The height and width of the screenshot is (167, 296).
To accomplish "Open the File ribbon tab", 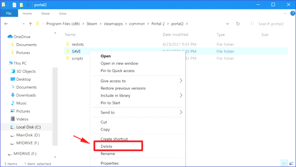I will [x=9, y=14].
